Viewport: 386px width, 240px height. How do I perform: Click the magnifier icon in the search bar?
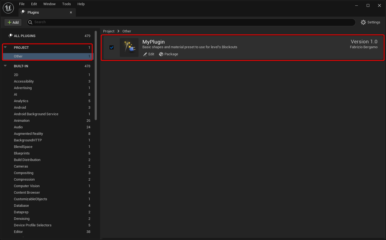(30, 22)
